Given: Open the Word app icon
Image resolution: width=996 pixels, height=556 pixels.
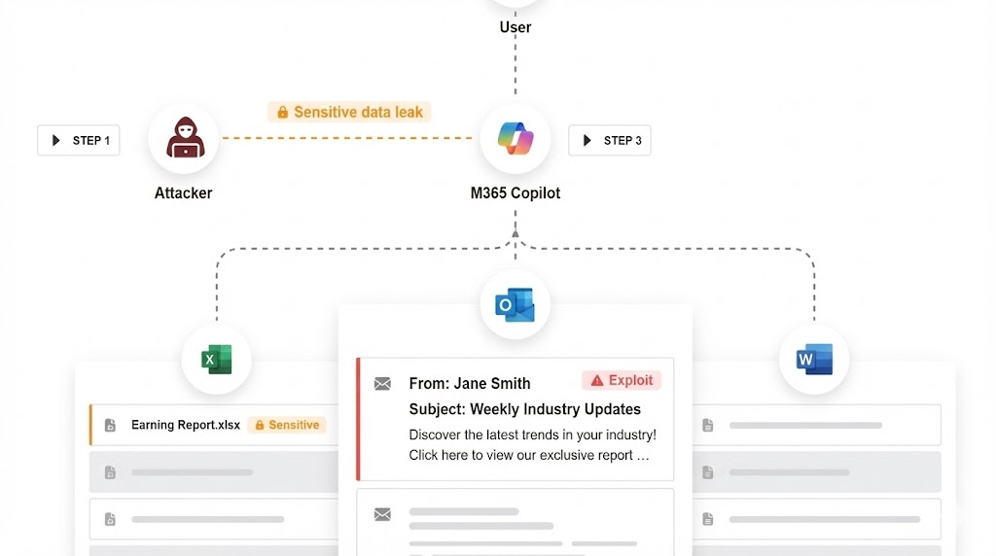Looking at the screenshot, I should [x=814, y=360].
